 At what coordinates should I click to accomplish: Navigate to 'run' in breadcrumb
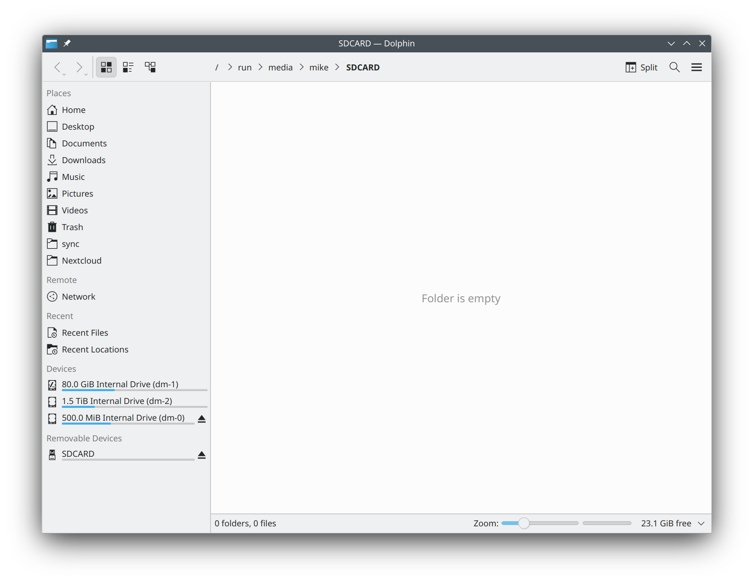click(x=245, y=67)
